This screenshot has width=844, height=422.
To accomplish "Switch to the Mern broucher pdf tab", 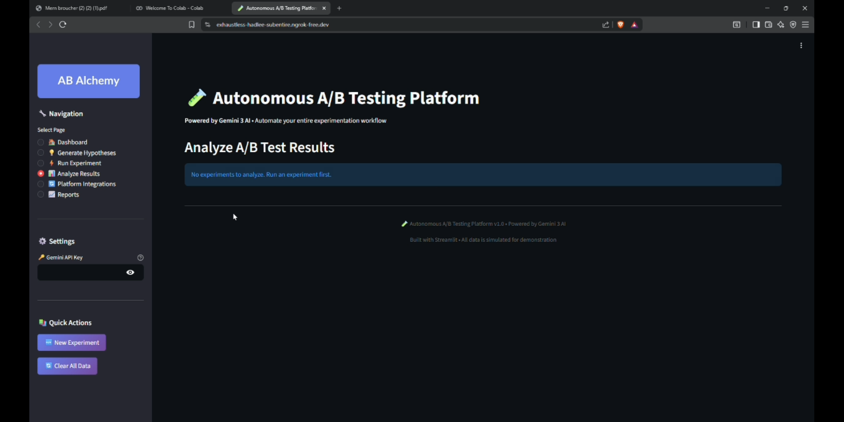I will (76, 8).
